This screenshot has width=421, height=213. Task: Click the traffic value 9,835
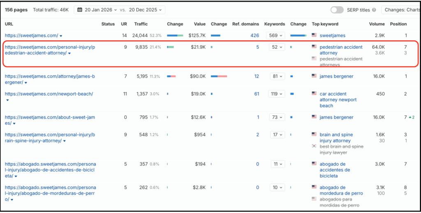coord(141,47)
